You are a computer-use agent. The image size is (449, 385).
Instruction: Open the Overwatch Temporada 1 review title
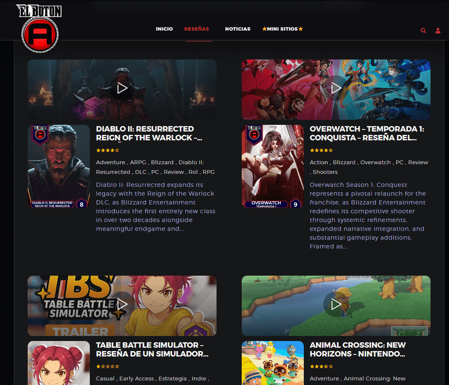tap(366, 133)
